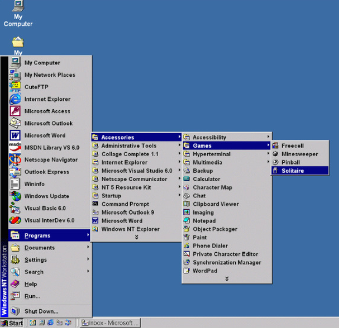Select Collage Complete 1.1 menu entry
This screenshot has height=328, width=339.
pos(136,154)
